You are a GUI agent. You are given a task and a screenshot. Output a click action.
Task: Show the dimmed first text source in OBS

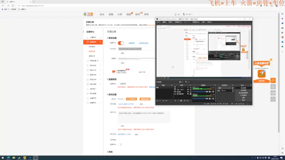tap(188, 87)
